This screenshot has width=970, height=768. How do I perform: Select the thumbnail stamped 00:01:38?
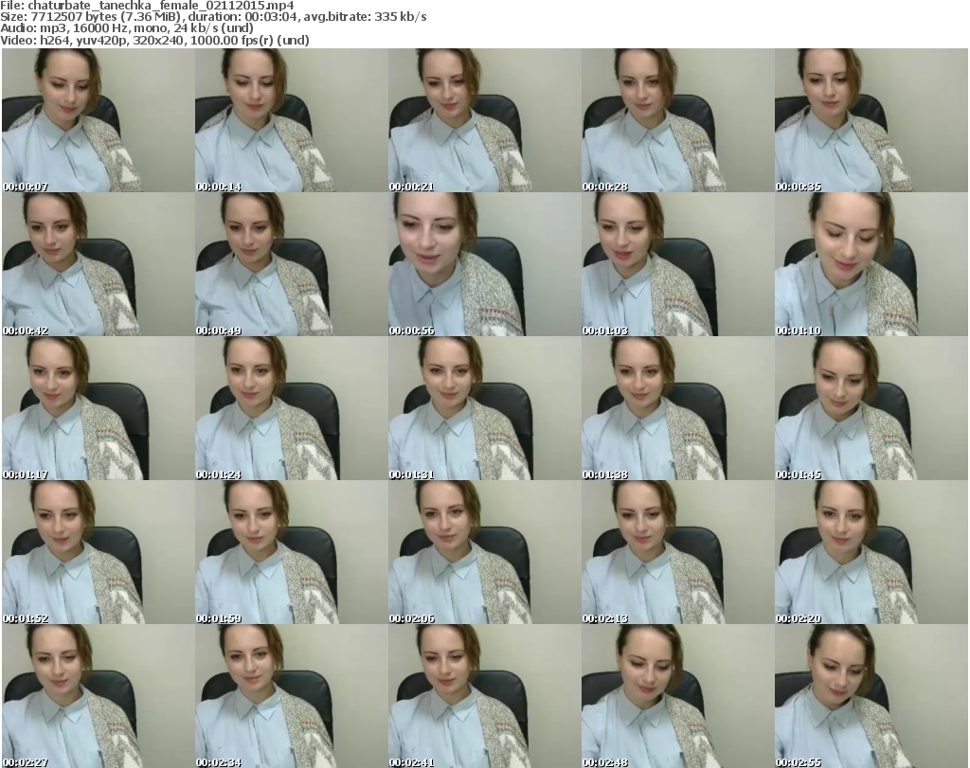(x=677, y=408)
